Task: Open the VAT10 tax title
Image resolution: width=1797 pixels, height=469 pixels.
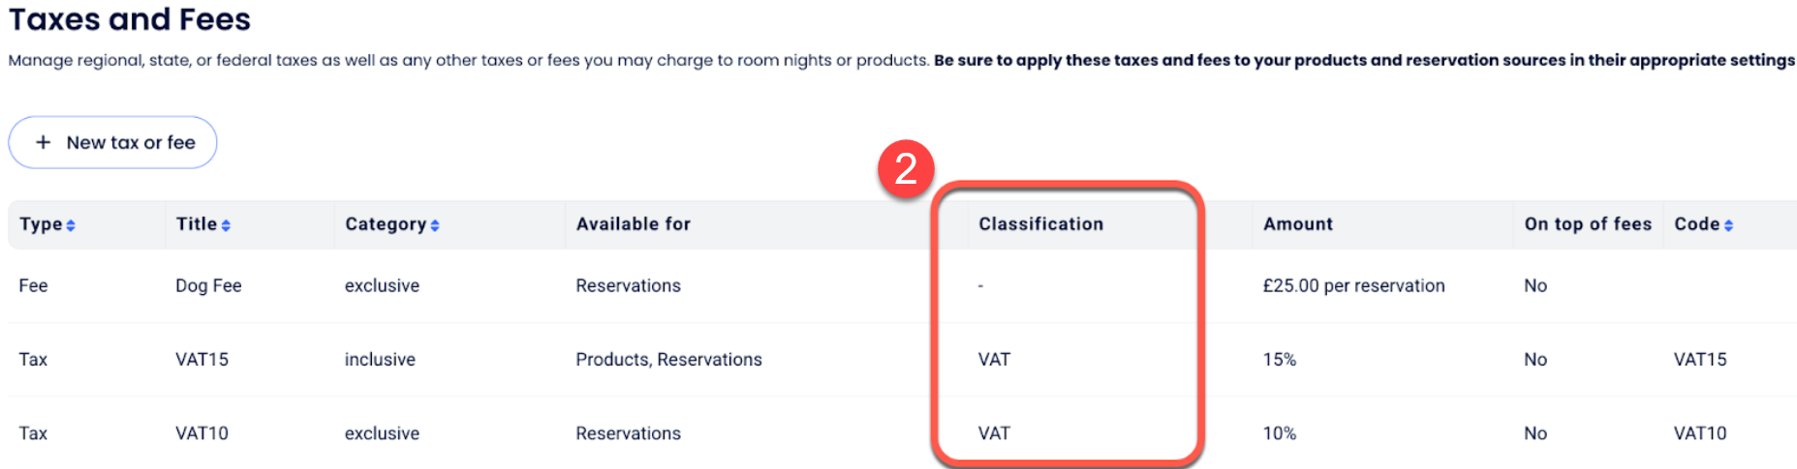Action: pyautogui.click(x=201, y=433)
